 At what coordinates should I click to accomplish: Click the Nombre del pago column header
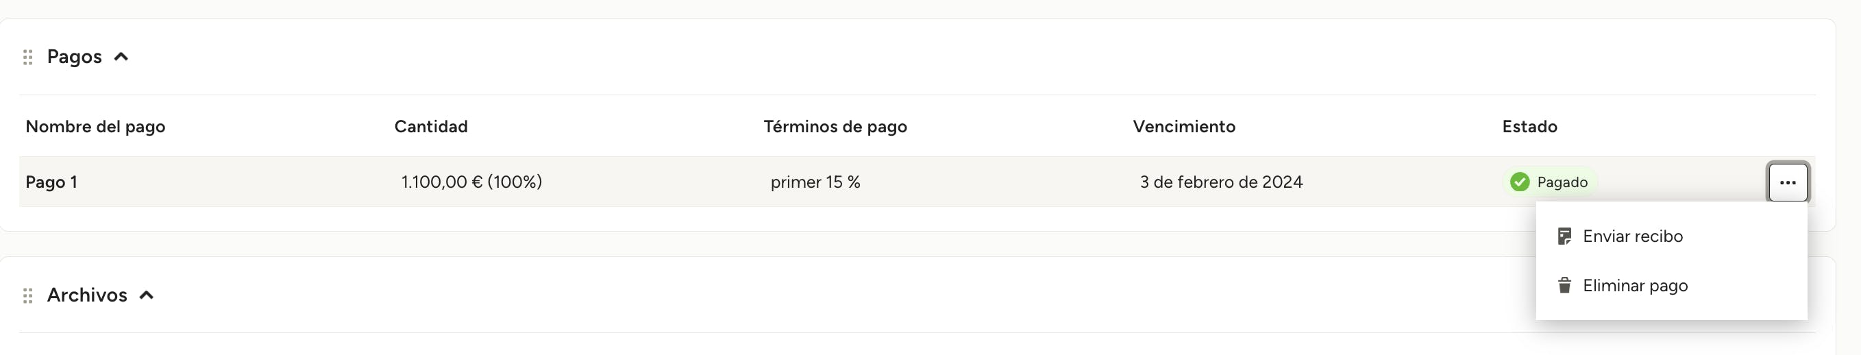tap(95, 127)
